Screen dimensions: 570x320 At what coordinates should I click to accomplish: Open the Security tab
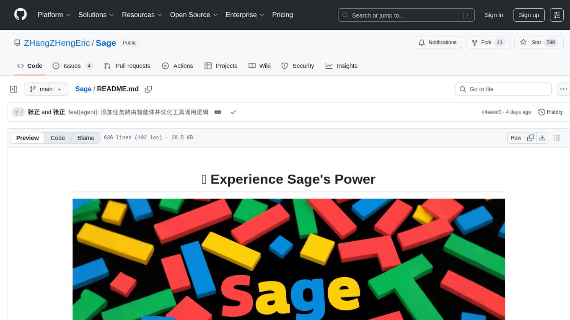tap(298, 66)
